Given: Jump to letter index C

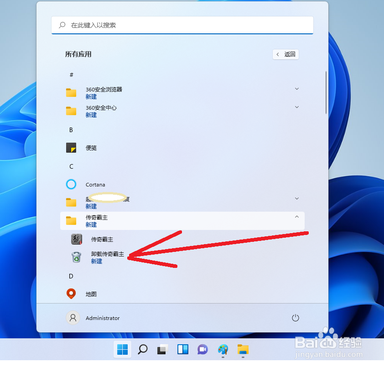Looking at the screenshot, I should click(x=71, y=166).
